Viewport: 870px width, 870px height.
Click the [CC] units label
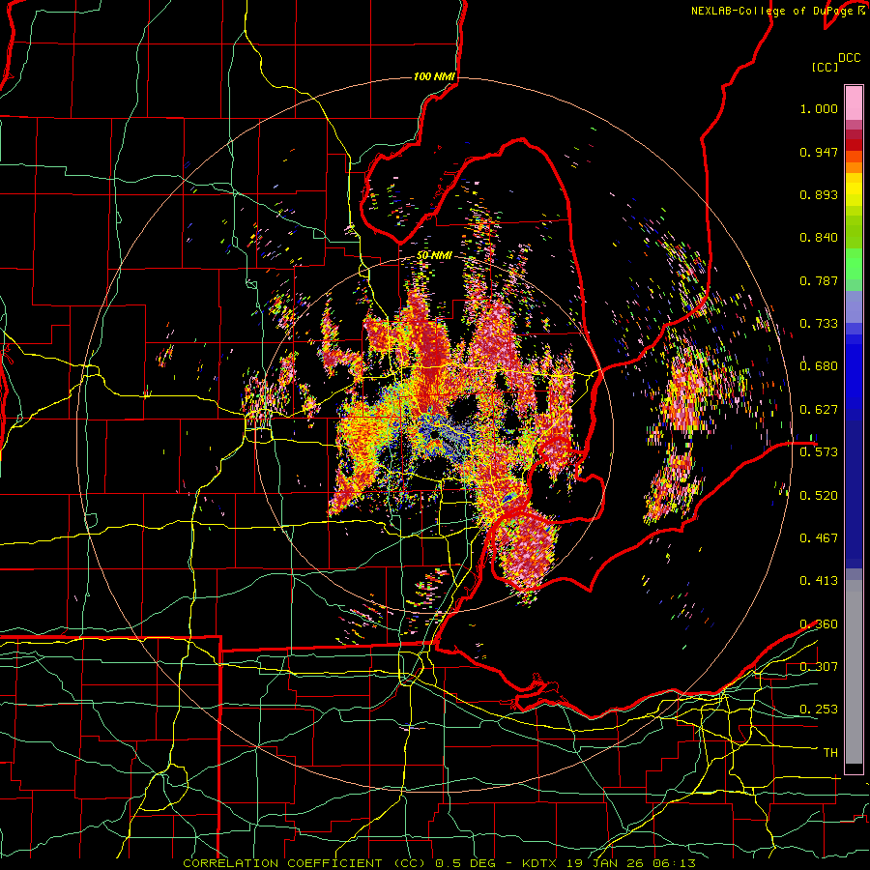(825, 67)
